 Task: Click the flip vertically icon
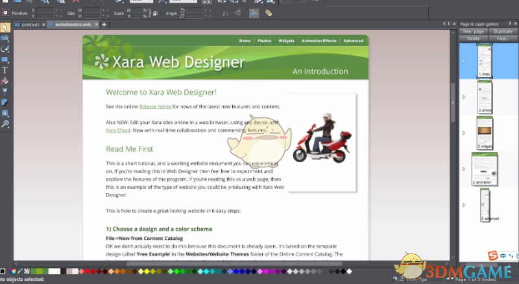pyautogui.click(x=237, y=13)
